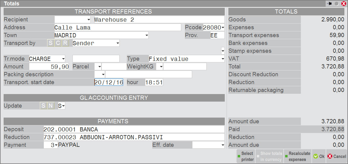The image size is (348, 164).
Task: Expand the Eff. date dropdown
Action: [223, 145]
